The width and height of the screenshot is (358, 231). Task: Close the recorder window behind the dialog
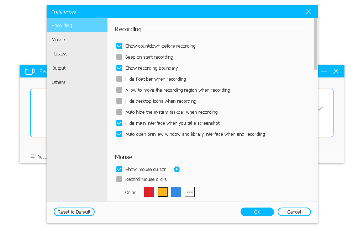click(x=336, y=71)
